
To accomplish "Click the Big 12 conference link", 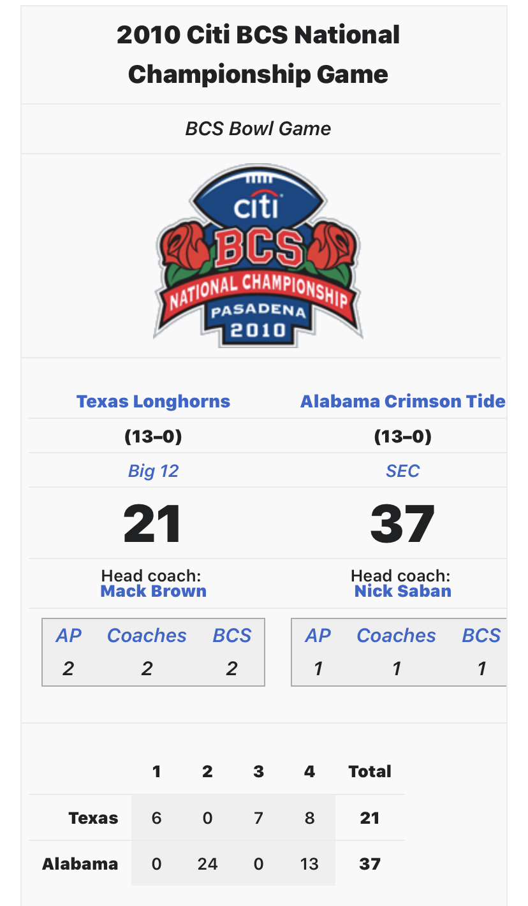I will pyautogui.click(x=153, y=471).
